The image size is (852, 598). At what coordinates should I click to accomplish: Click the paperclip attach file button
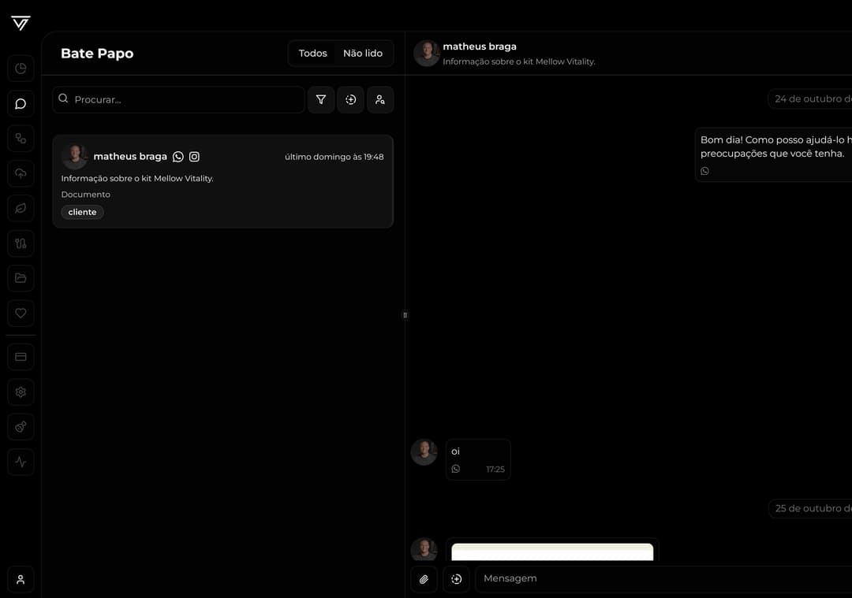[424, 579]
